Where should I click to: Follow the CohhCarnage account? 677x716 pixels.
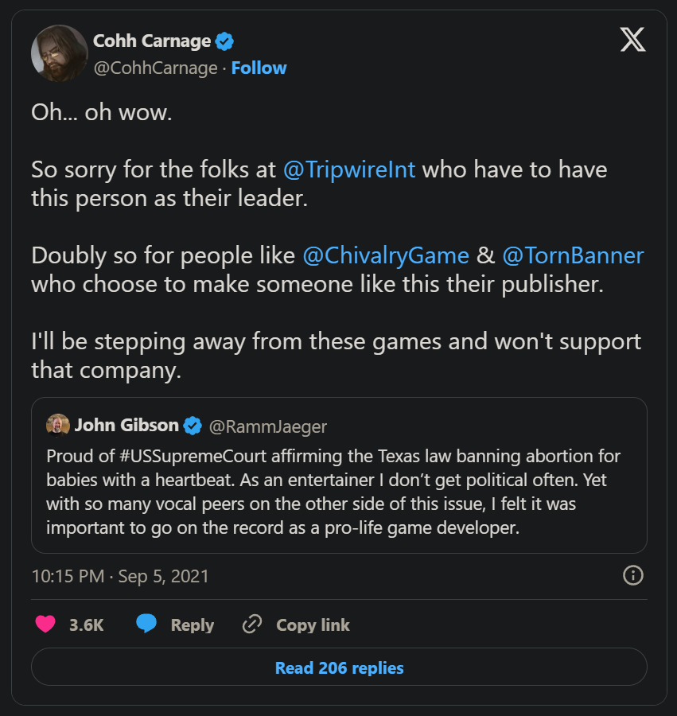point(259,68)
